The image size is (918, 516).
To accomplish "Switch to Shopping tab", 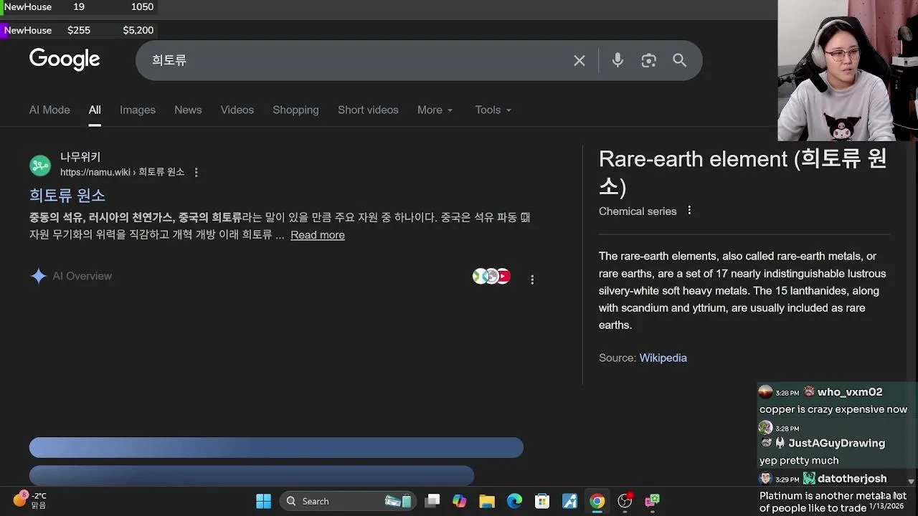I will (295, 110).
